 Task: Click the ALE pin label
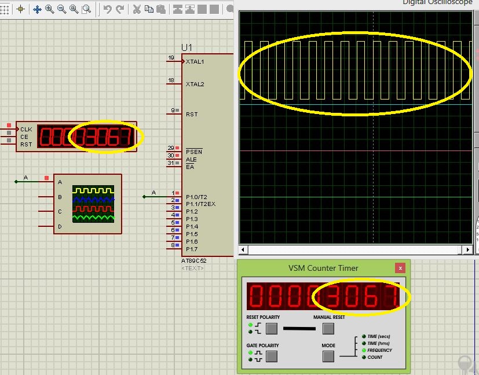191,160
